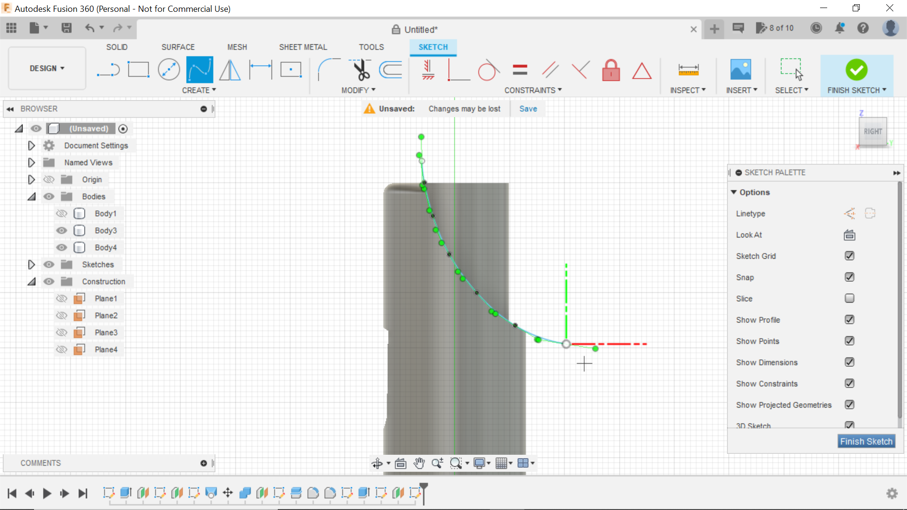
Task: Enable the Slice option
Action: pyautogui.click(x=849, y=298)
